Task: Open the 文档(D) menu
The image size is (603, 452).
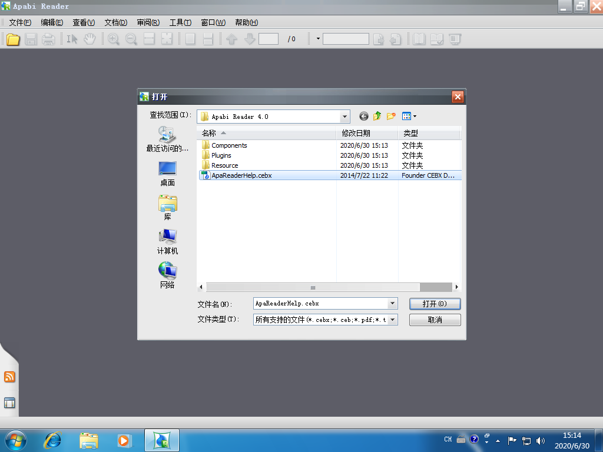Action: tap(116, 23)
